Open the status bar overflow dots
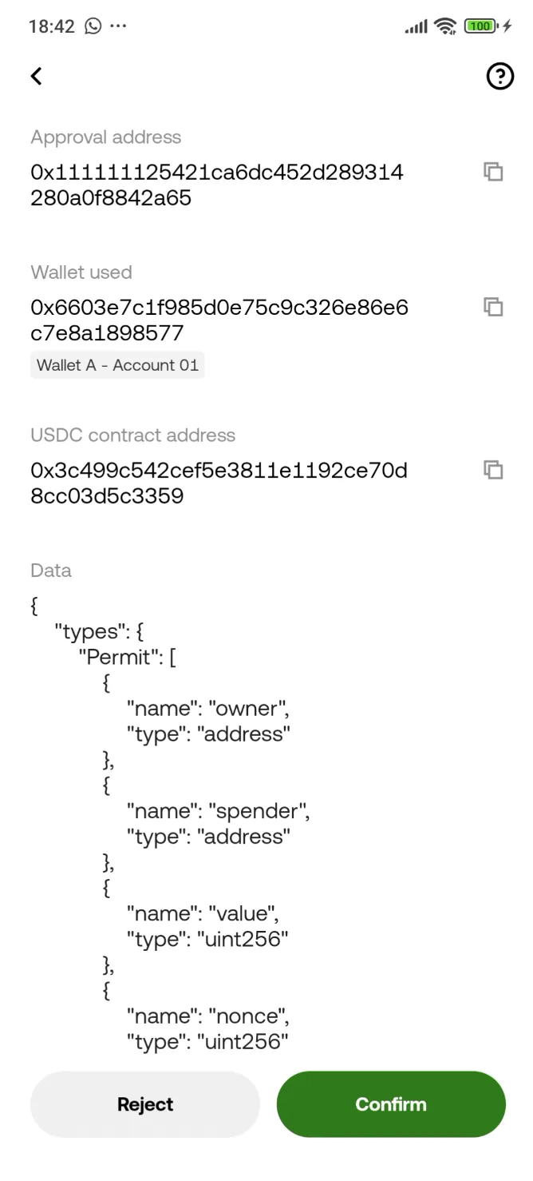 click(118, 26)
